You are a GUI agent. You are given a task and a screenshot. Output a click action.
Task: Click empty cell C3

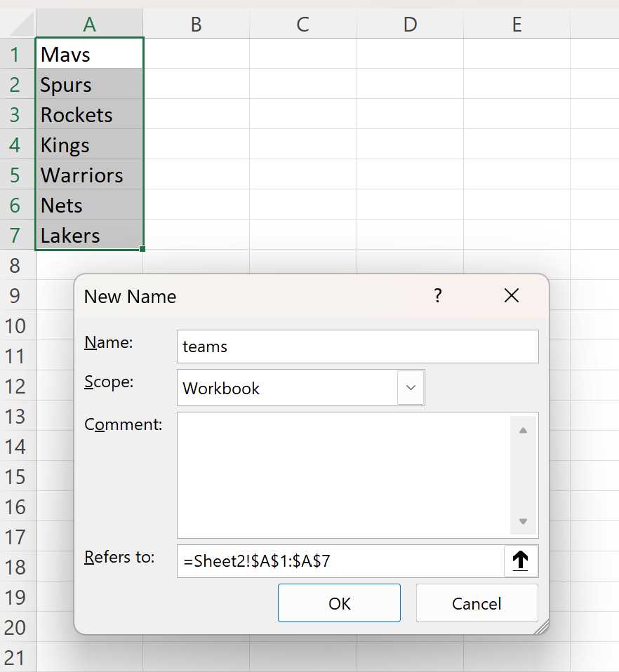(x=302, y=114)
